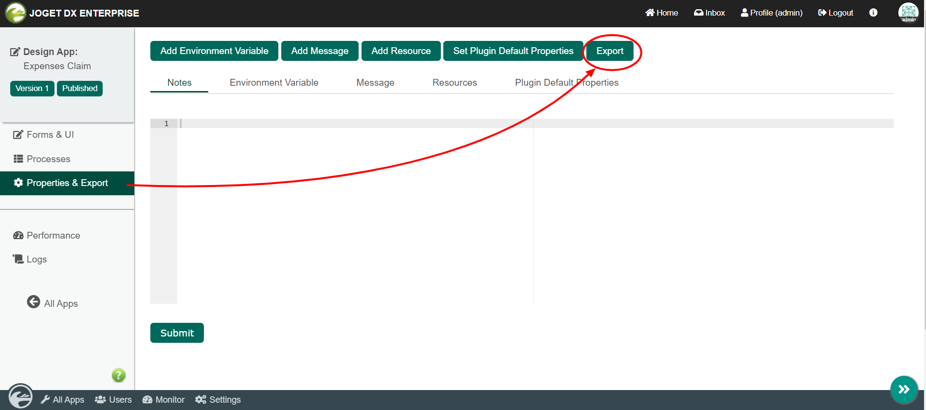Open Processes in the sidebar
This screenshot has height=410, width=926.
click(x=48, y=159)
